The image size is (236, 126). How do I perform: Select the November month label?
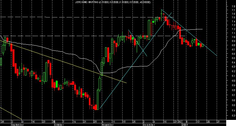click(x=108, y=125)
